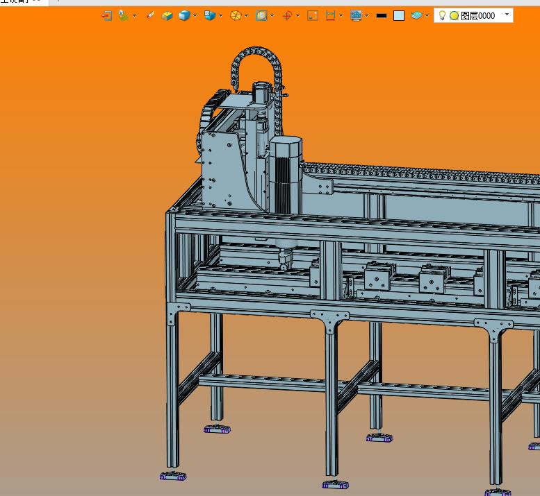Click the light blue face color swatch
This screenshot has height=496, width=540.
tap(399, 16)
